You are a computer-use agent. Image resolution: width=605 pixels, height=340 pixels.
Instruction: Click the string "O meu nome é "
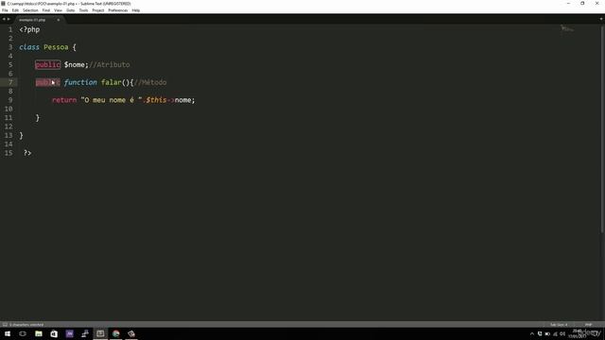click(112, 100)
